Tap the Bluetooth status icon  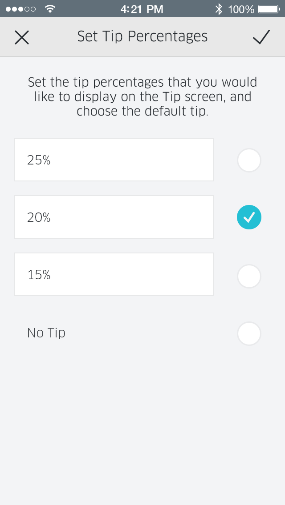tap(219, 9)
